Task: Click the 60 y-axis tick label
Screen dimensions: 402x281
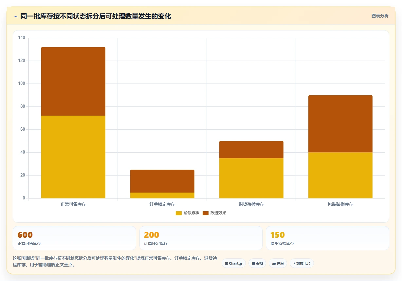Action: 23,129
